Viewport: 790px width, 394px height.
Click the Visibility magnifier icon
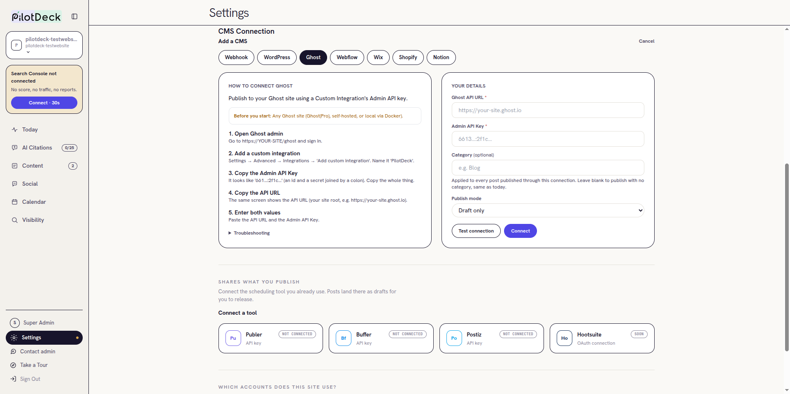(15, 220)
